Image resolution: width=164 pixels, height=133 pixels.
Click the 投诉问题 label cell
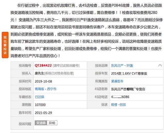(22, 123)
